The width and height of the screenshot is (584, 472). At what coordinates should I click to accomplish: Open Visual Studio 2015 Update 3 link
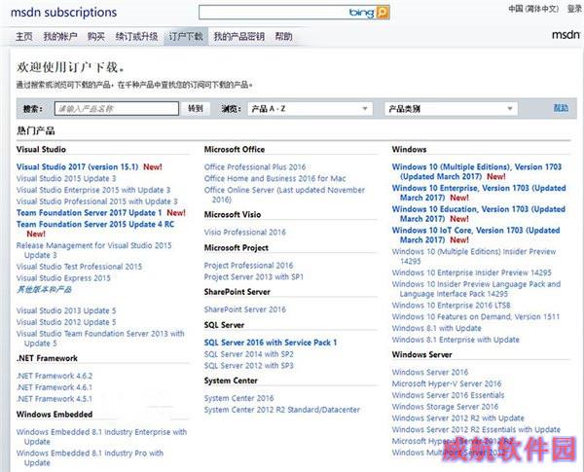pos(66,178)
